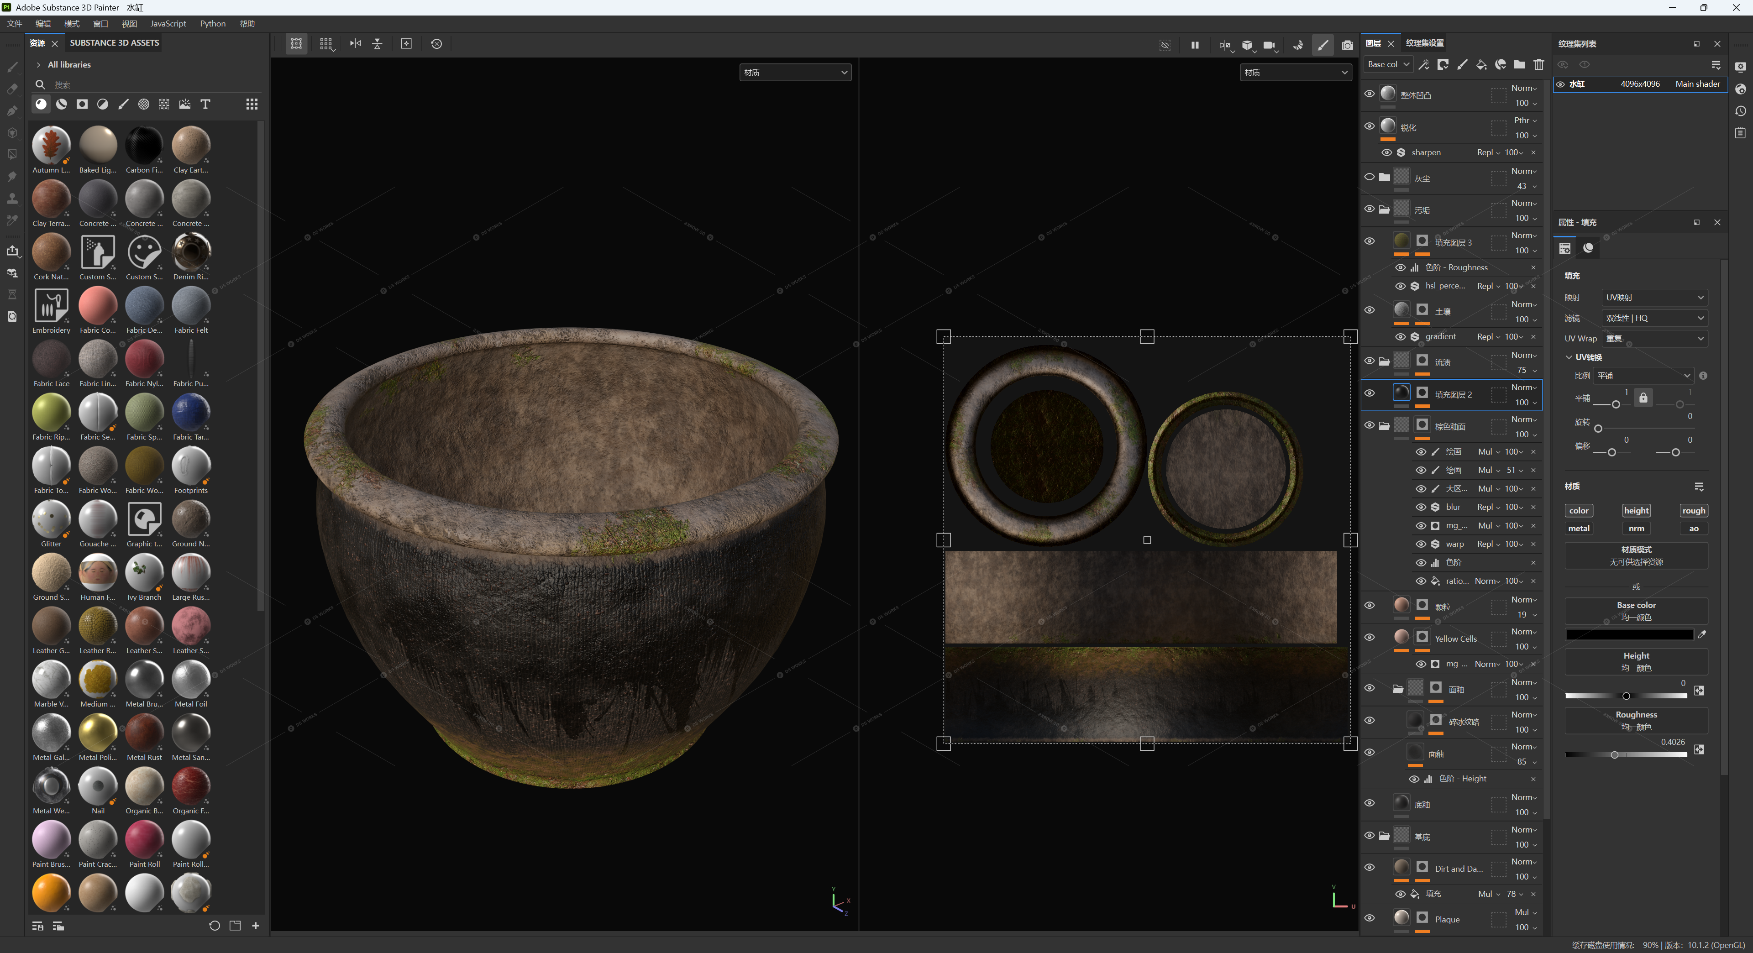Open the 映射 UV映射 dropdown
1753x953 pixels.
(x=1654, y=297)
